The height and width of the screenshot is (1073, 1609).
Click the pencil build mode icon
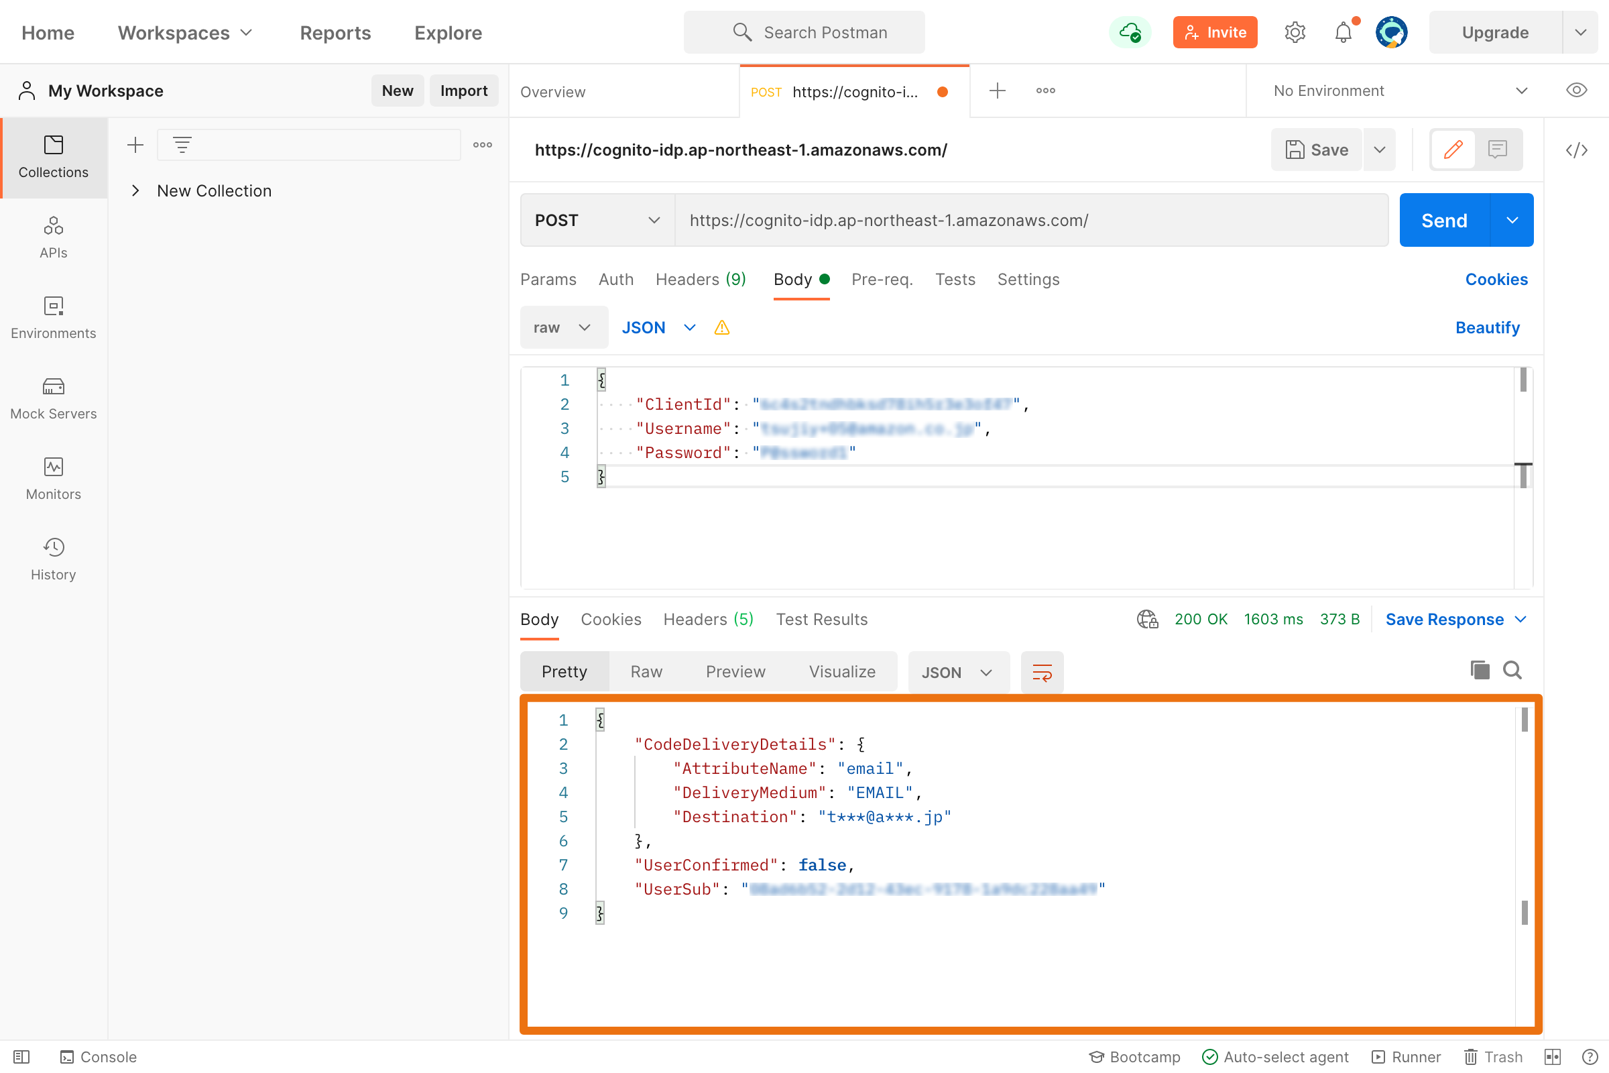(1453, 149)
